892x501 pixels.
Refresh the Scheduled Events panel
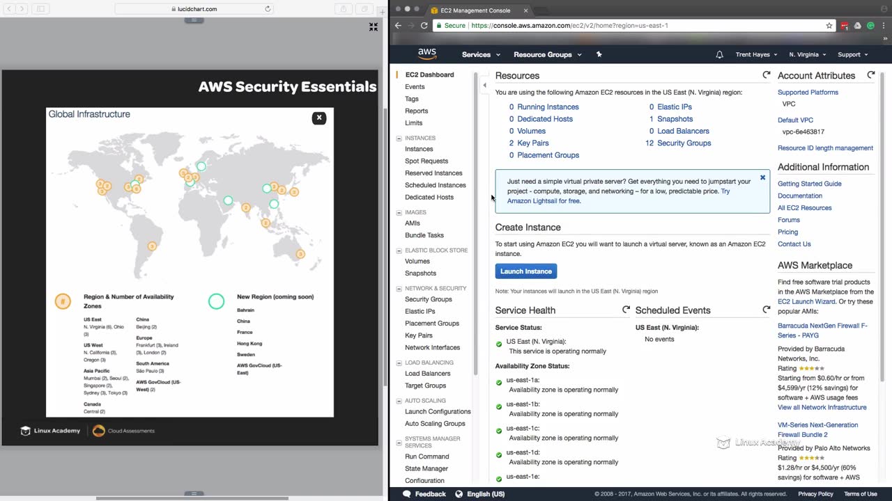click(767, 310)
